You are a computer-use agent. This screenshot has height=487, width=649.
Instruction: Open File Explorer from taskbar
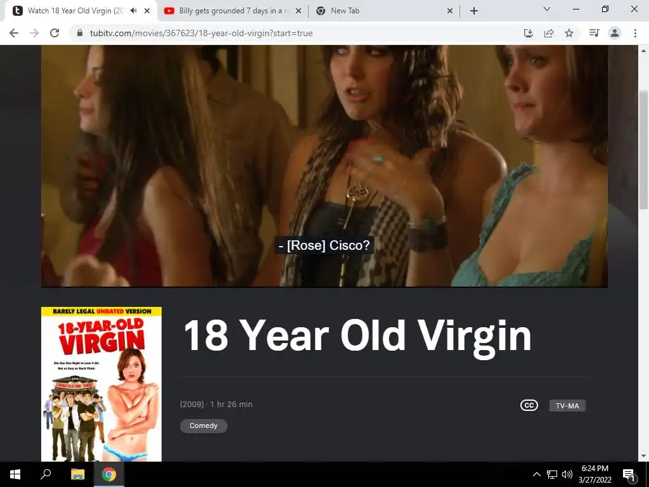pyautogui.click(x=77, y=474)
